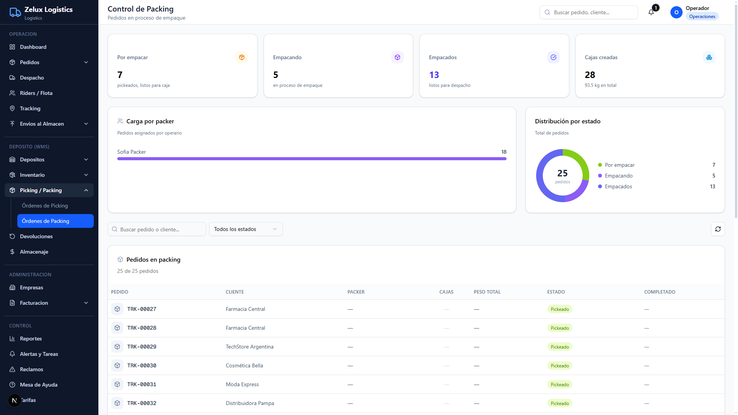Click the Empacados check icon
This screenshot has height=415, width=738.
(x=553, y=57)
